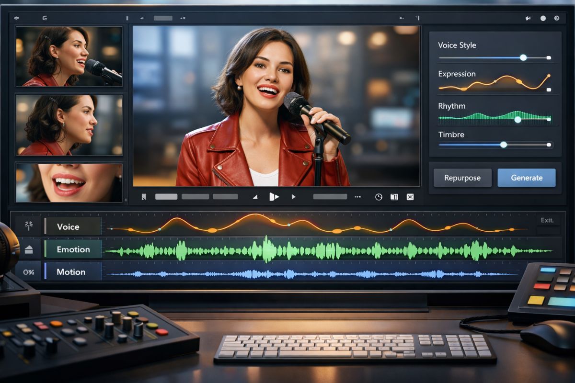This screenshot has width=575, height=383.
Task: Select the microphone icon on the Voice track
Action: [x=29, y=225]
